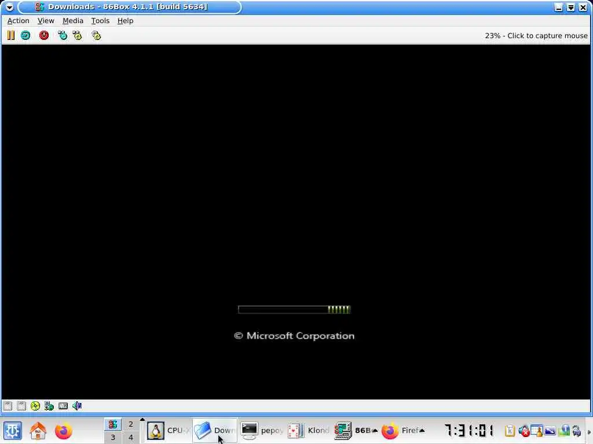Pause the 86Box emulation
The height and width of the screenshot is (444, 593).
point(10,35)
